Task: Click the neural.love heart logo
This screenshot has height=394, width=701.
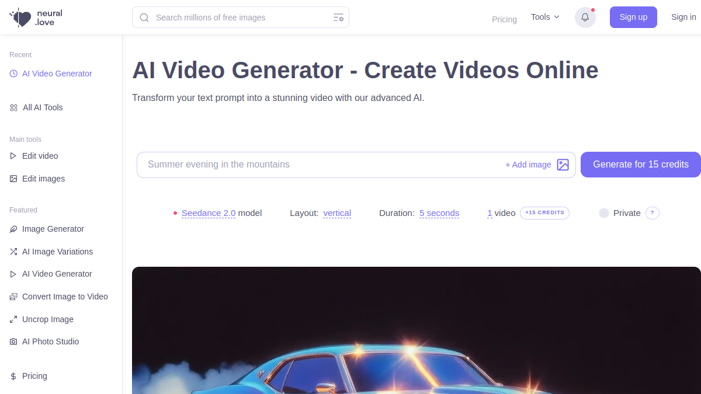Action: [20, 18]
